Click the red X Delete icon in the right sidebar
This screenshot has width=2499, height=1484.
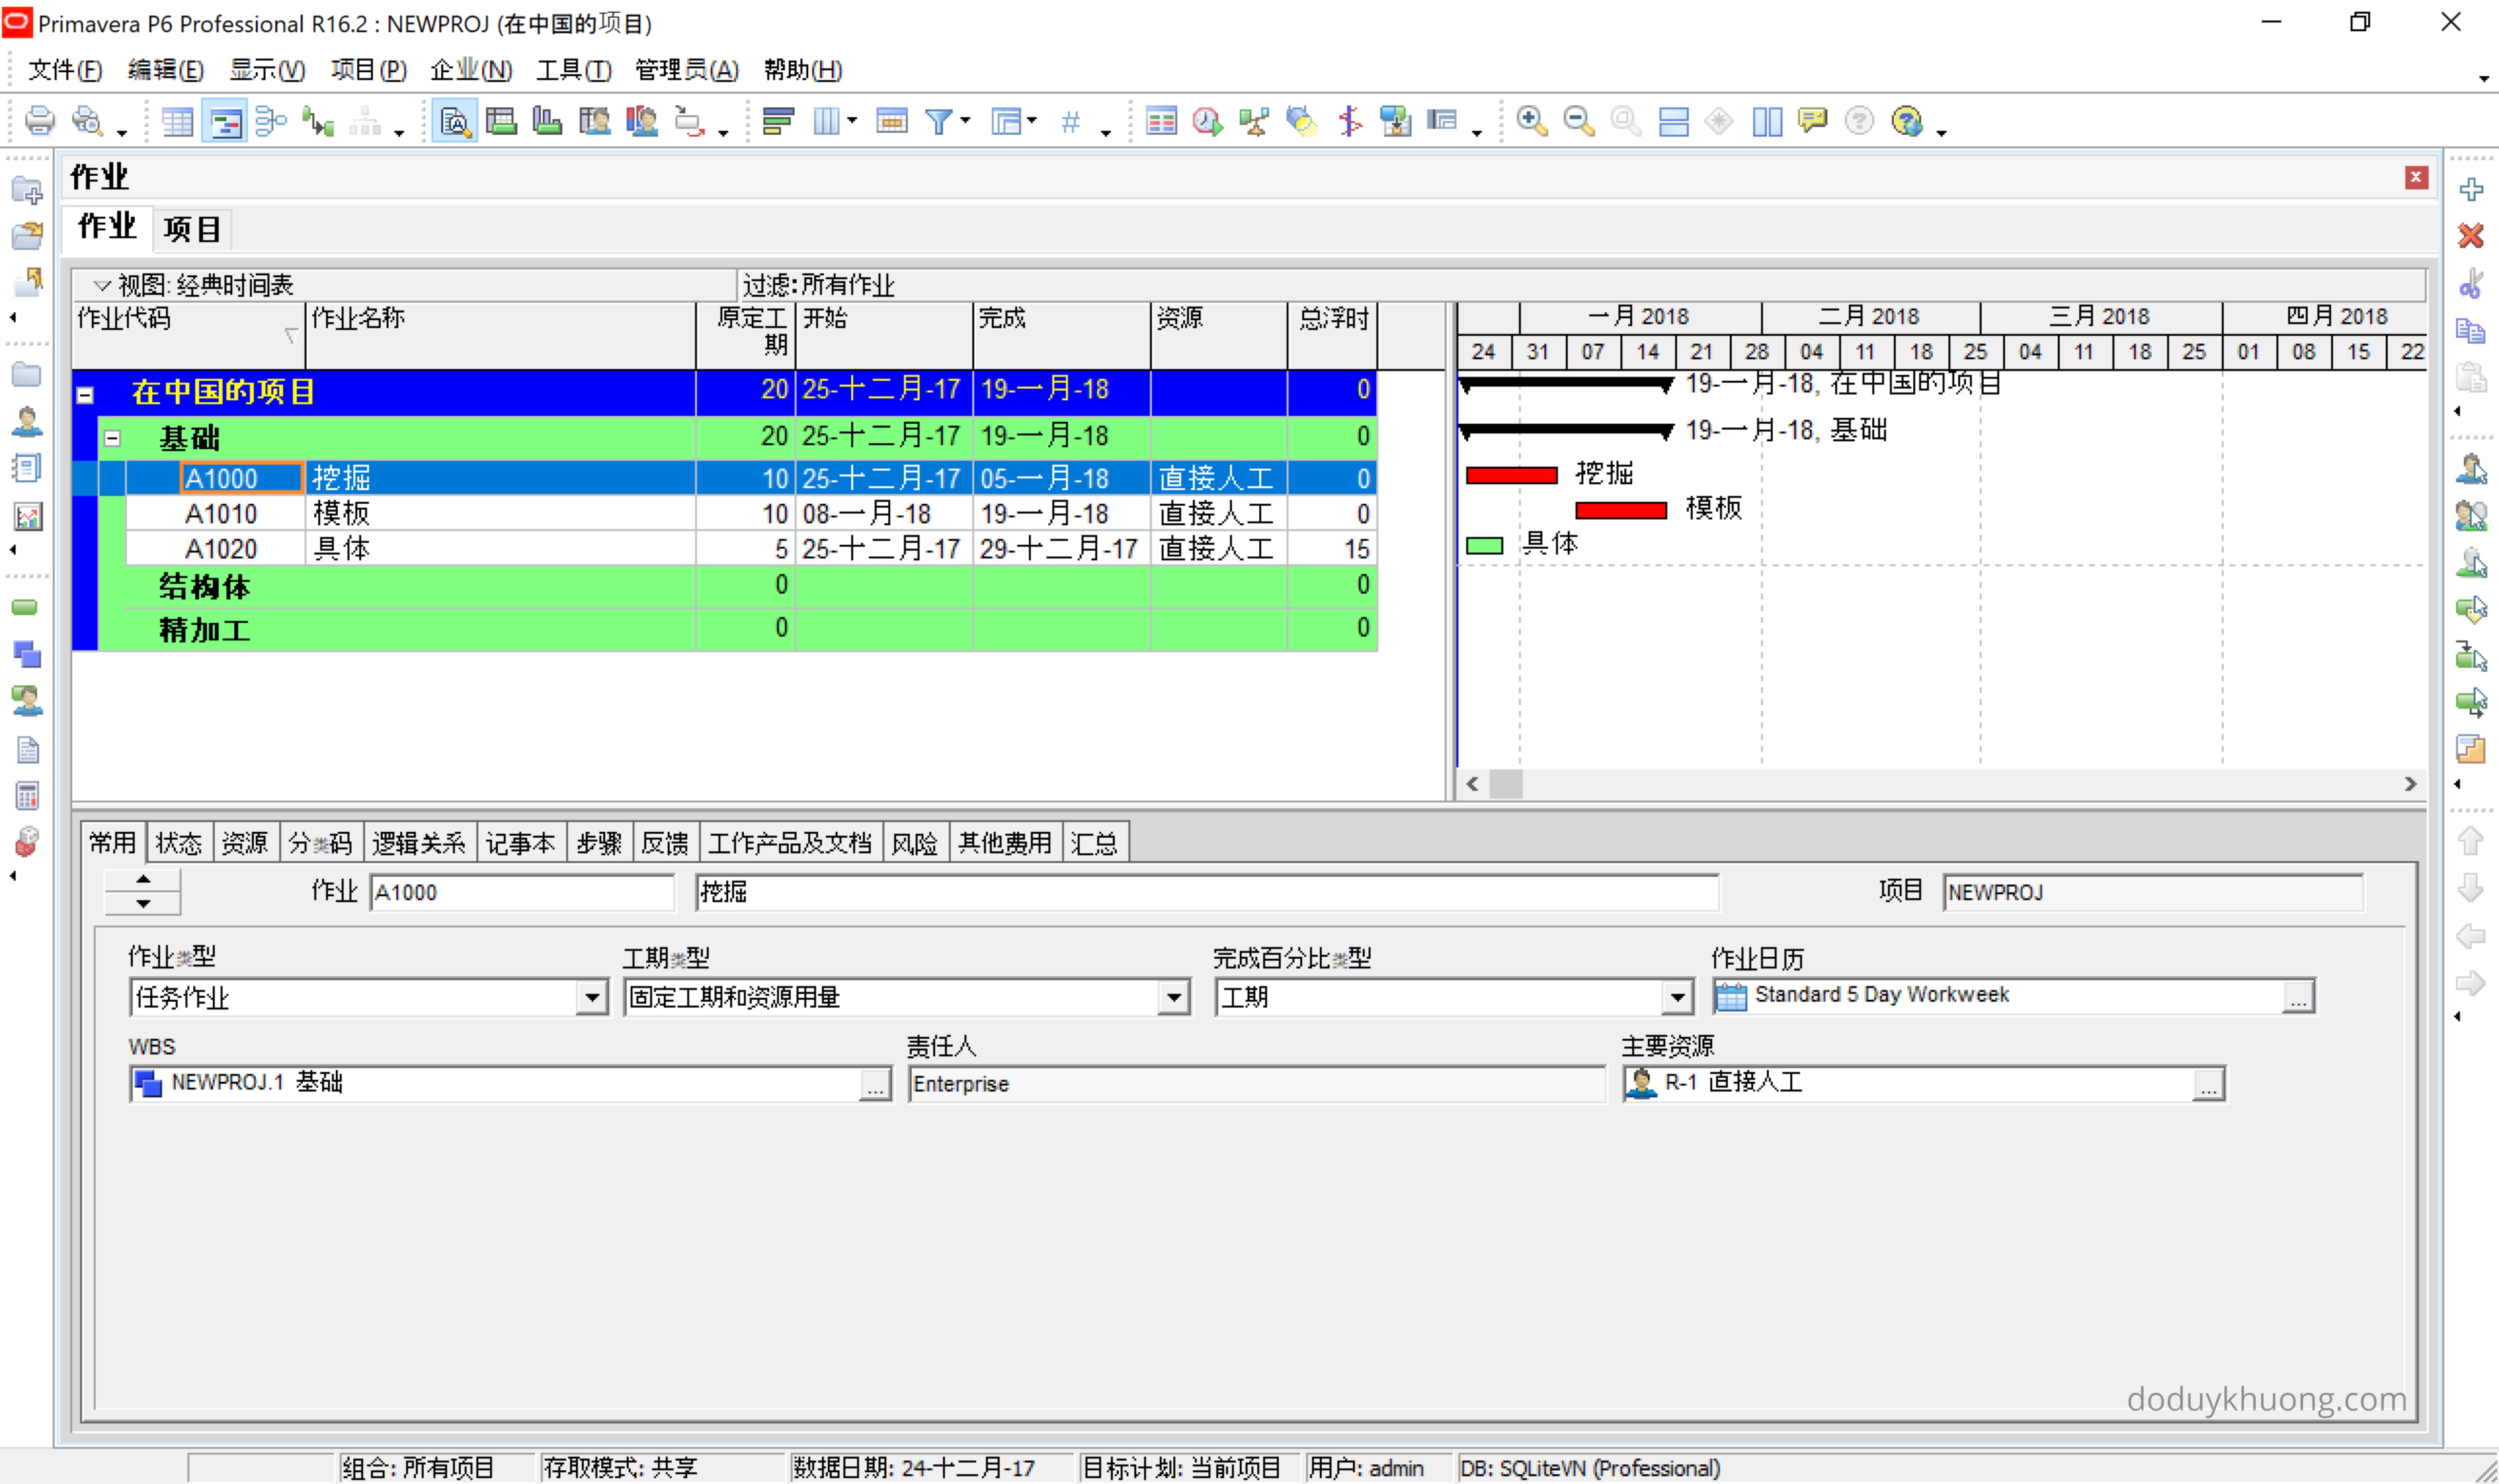[2471, 236]
